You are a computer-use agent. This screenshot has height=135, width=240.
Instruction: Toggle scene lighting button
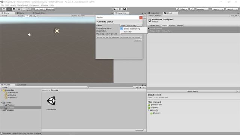click(27, 16)
